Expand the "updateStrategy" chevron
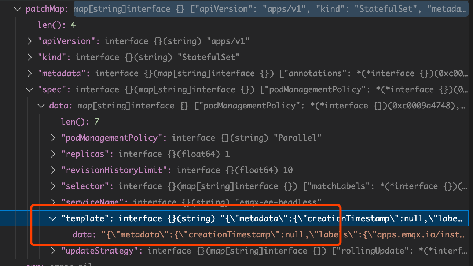Screen dimensions: 473x266 coord(53,251)
